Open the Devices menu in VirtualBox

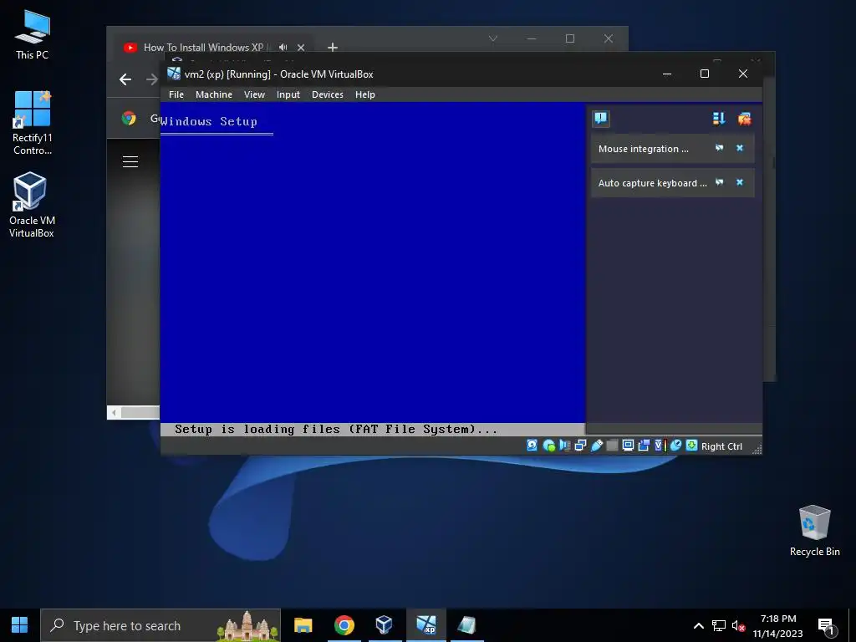click(328, 94)
